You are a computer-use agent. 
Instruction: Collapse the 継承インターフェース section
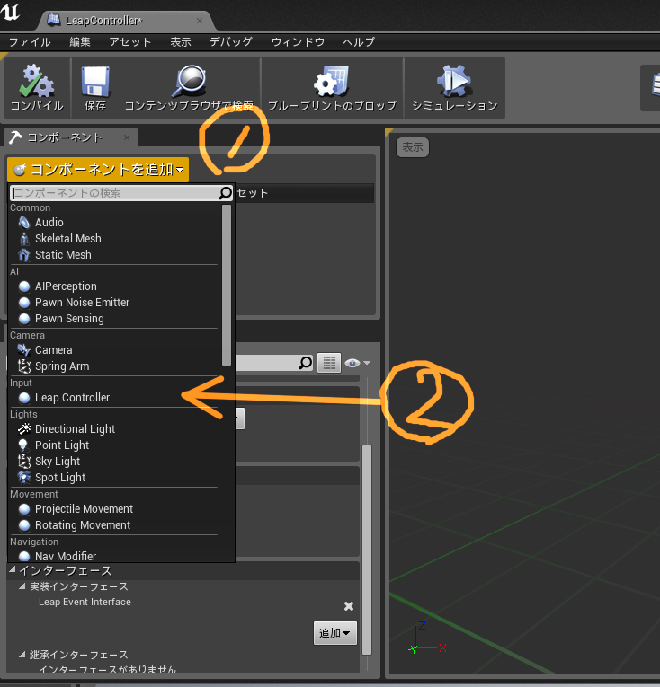[x=22, y=654]
